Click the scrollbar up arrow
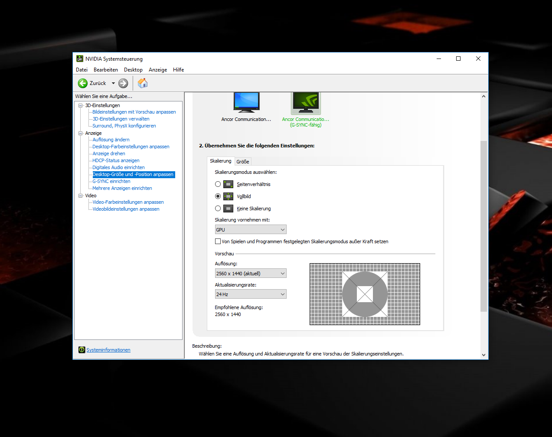The height and width of the screenshot is (437, 552). 483,96
